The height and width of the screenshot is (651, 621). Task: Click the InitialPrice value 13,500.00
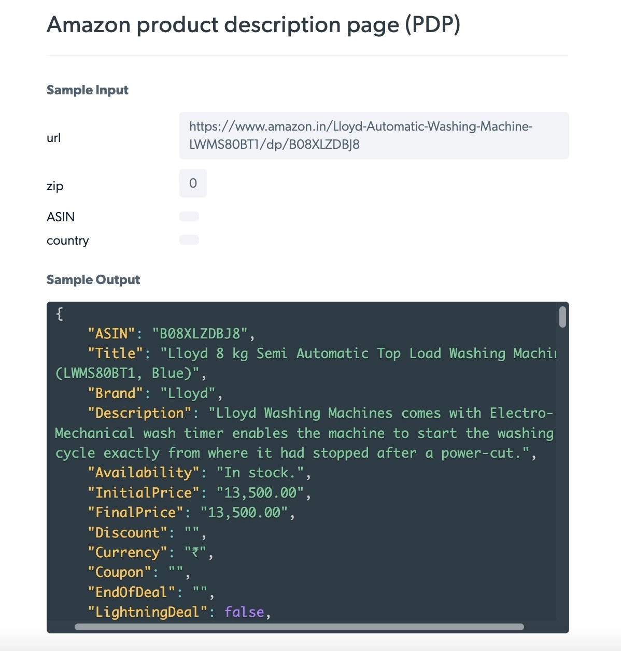tap(260, 492)
